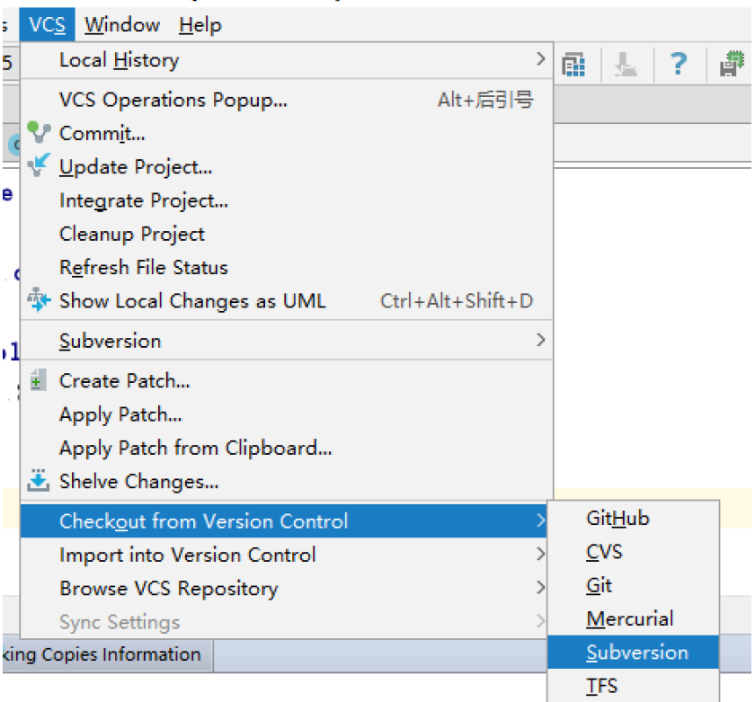Open the VCS menu in menu bar
The image size is (755, 702).
[x=47, y=24]
